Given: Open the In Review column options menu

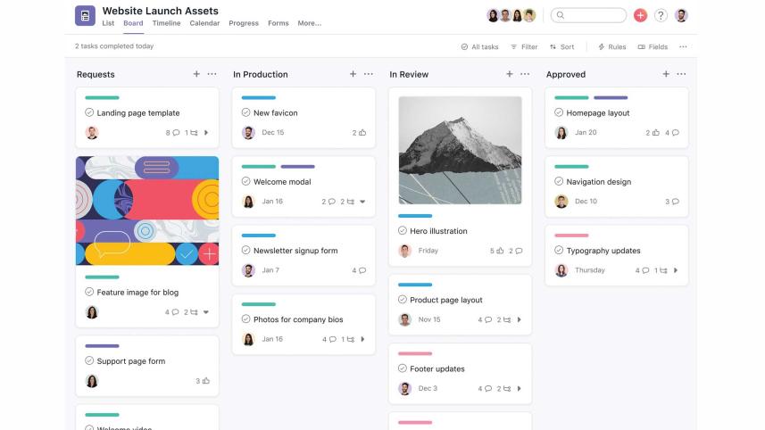Looking at the screenshot, I should point(525,74).
